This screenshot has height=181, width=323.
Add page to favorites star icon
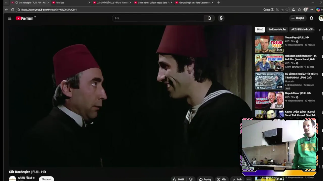click(287, 10)
